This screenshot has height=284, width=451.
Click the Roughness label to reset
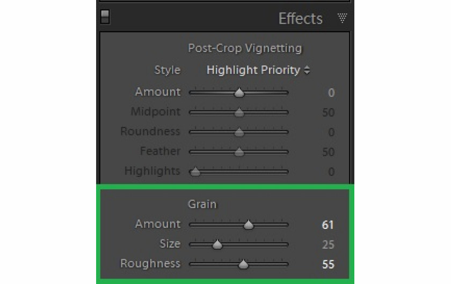150,264
